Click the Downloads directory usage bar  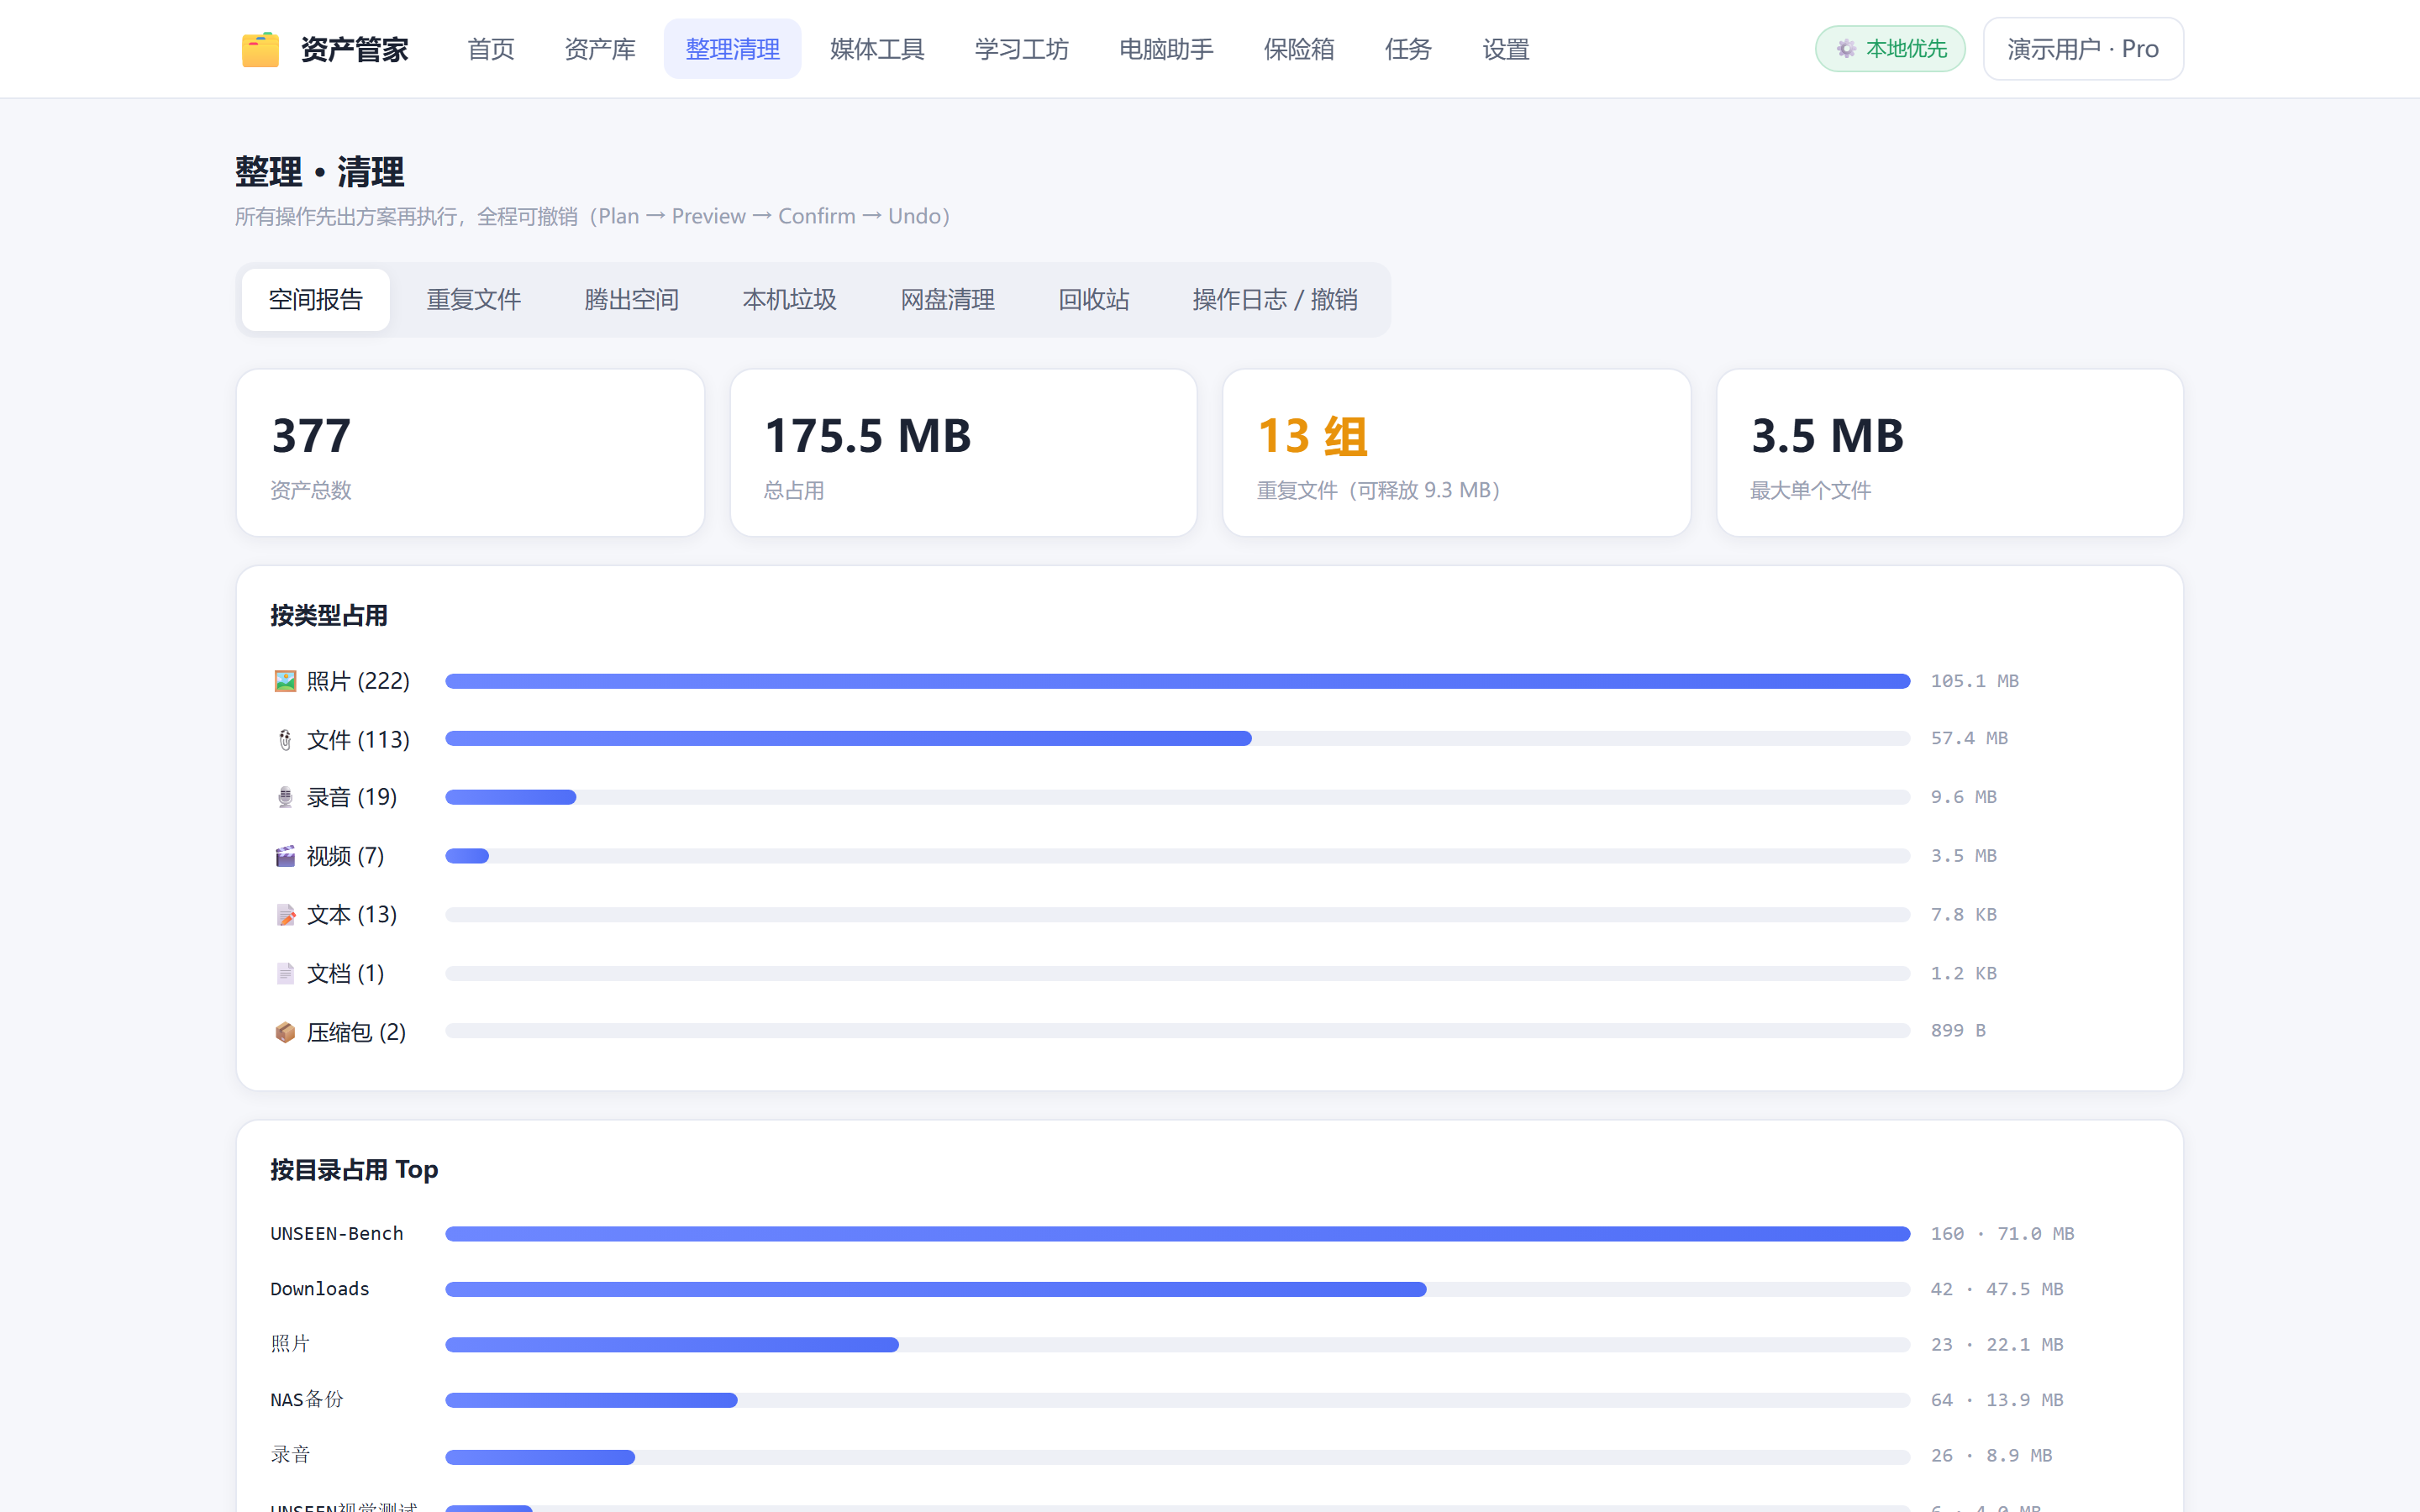pyautogui.click(x=1178, y=1290)
